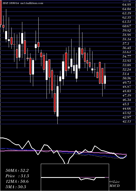Click the 5MA : 50.5 readout
The width and height of the screenshot is (136, 191).
coord(16,187)
